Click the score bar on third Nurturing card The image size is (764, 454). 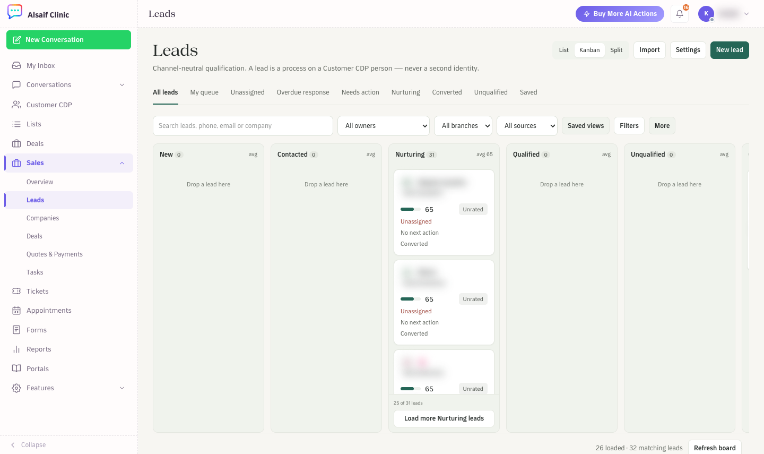(411, 389)
